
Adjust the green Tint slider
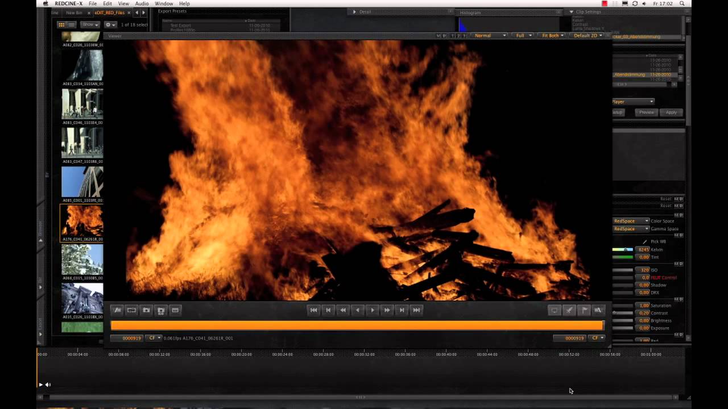[623, 257]
